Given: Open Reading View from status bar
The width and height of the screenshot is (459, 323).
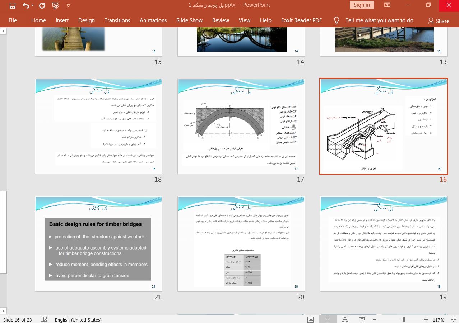Looking at the screenshot, I should pyautogui.click(x=345, y=319).
